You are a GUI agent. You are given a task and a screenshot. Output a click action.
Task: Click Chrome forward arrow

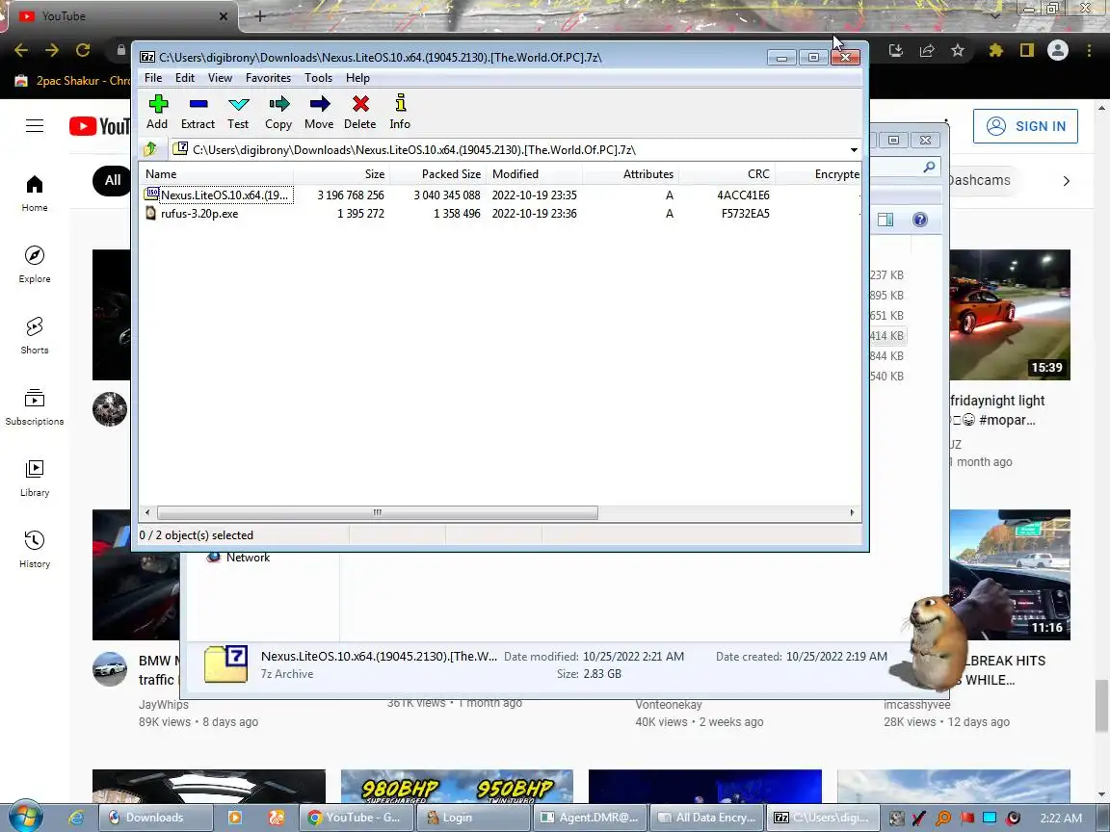pos(52,50)
